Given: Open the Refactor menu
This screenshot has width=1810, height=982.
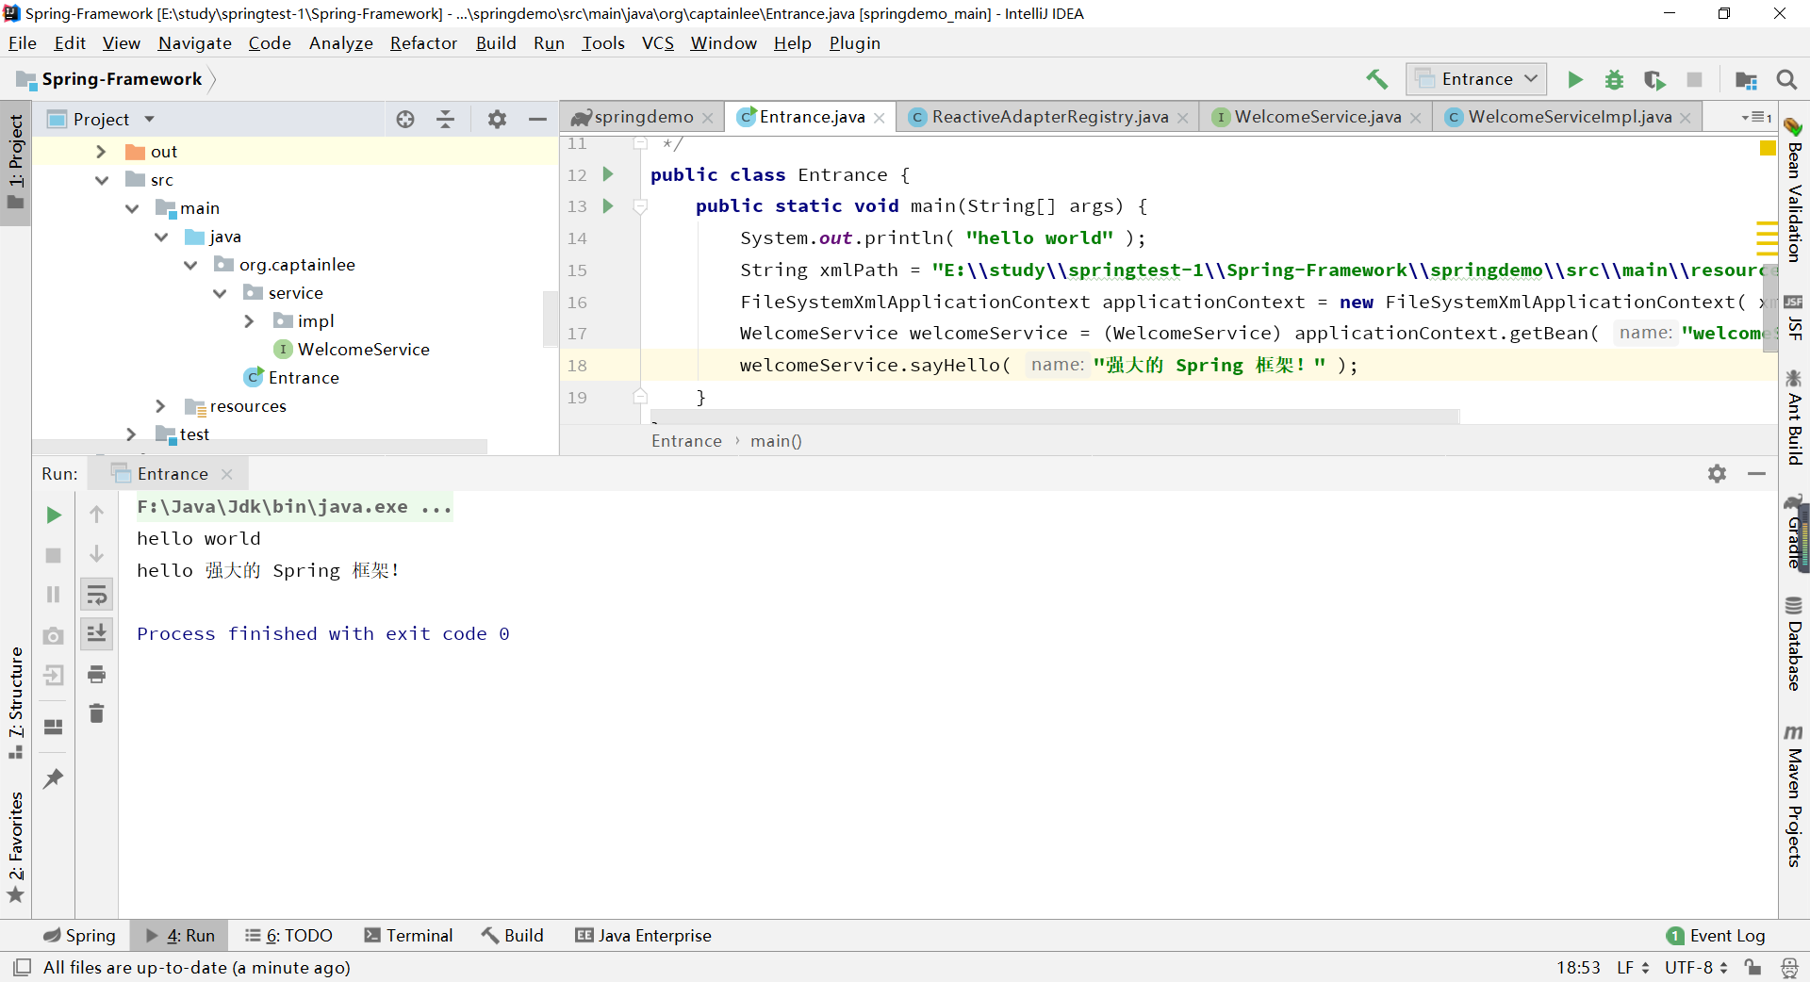Looking at the screenshot, I should [423, 43].
